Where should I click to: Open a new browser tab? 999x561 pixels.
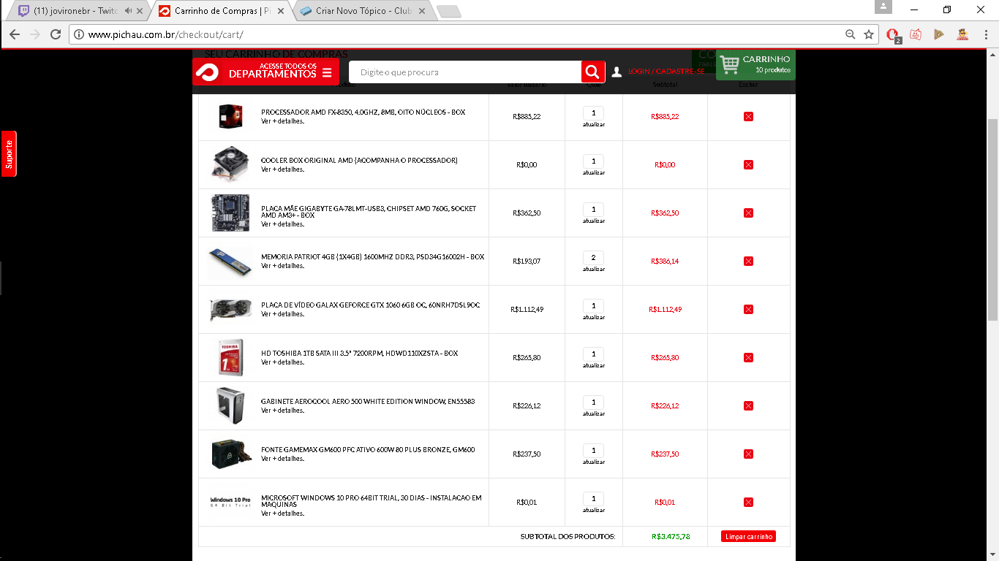tap(448, 11)
